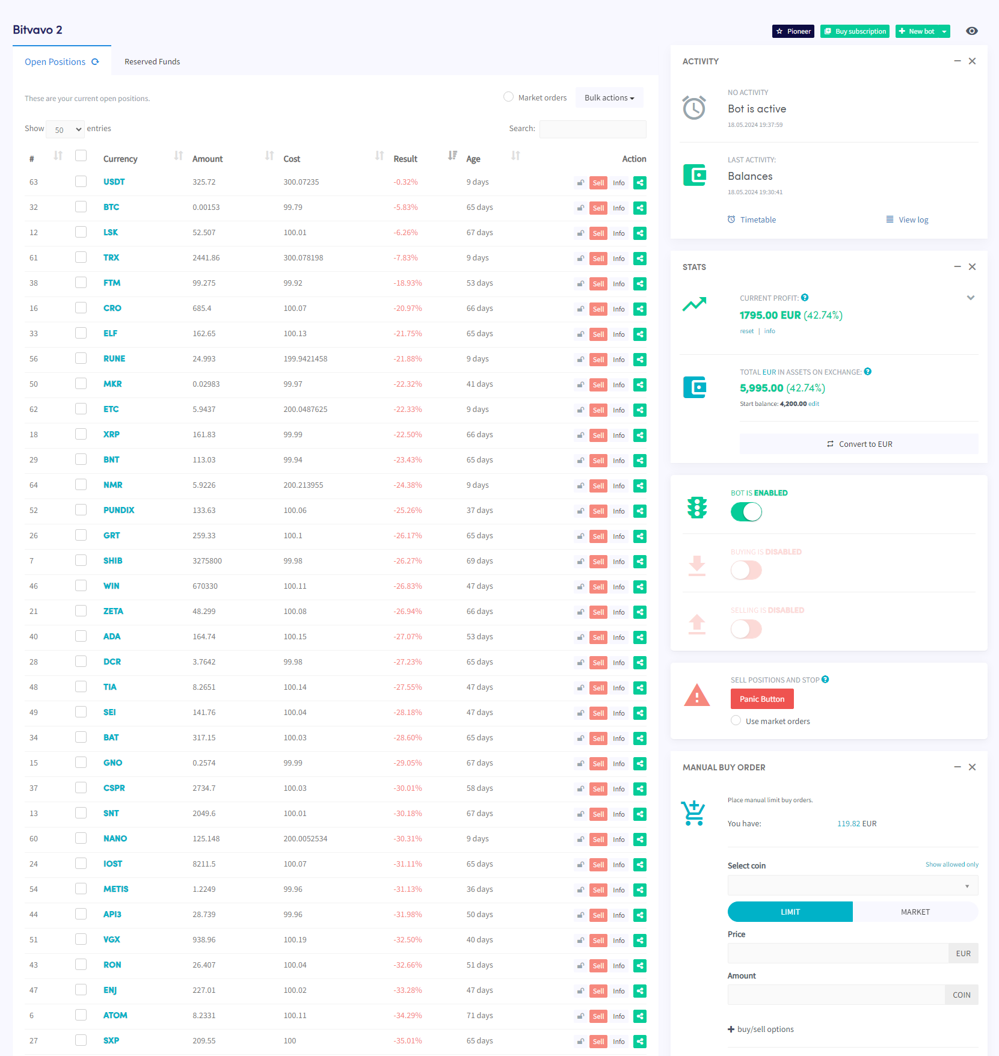
Task: Click the Sell button for NANO
Action: (x=598, y=840)
